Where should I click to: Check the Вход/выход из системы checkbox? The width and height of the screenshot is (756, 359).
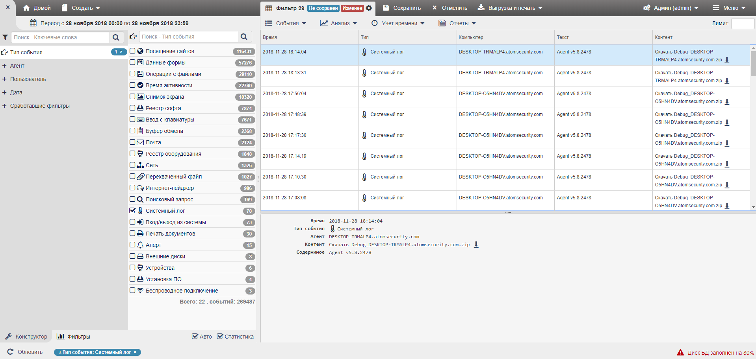132,222
